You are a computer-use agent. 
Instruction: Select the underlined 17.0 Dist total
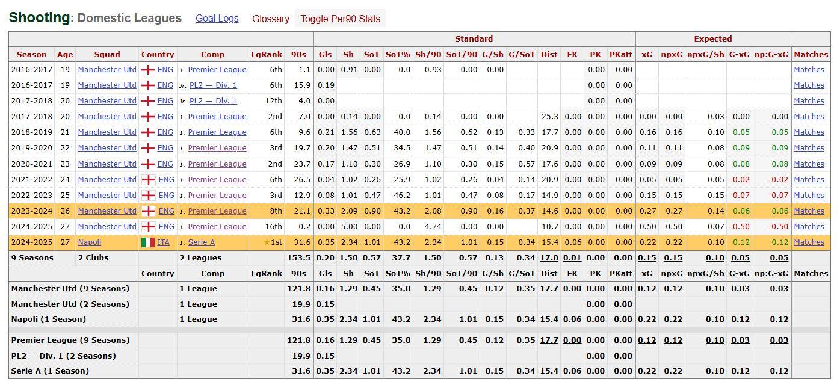tap(549, 257)
